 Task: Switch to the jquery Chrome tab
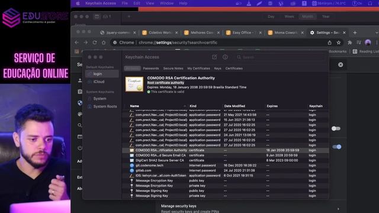118,33
